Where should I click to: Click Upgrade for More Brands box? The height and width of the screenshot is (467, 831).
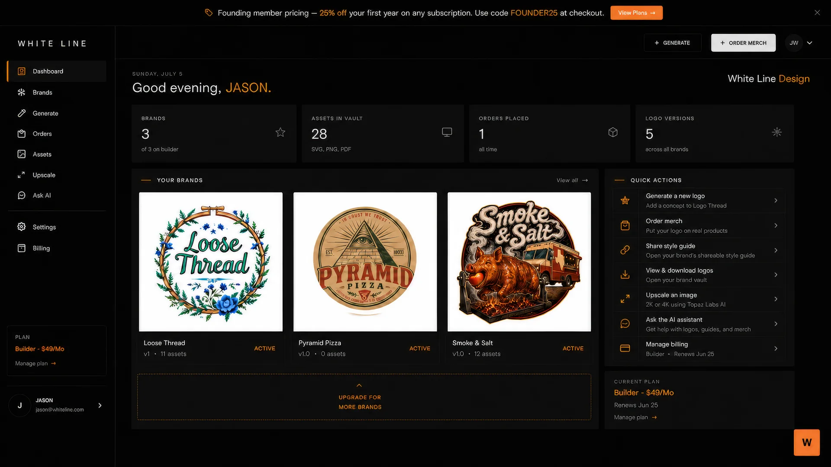pyautogui.click(x=364, y=397)
